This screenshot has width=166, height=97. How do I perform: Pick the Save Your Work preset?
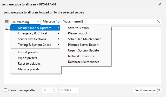tap(85, 28)
